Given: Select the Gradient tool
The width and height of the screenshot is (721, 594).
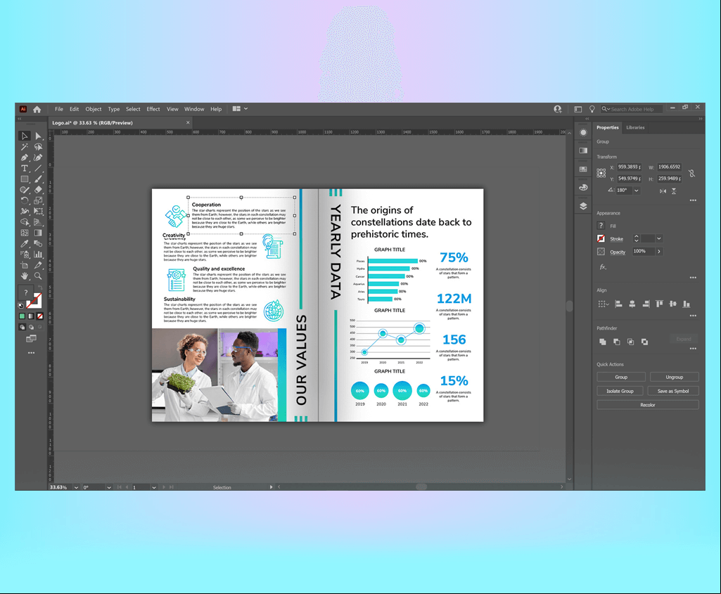Looking at the screenshot, I should pyautogui.click(x=38, y=233).
